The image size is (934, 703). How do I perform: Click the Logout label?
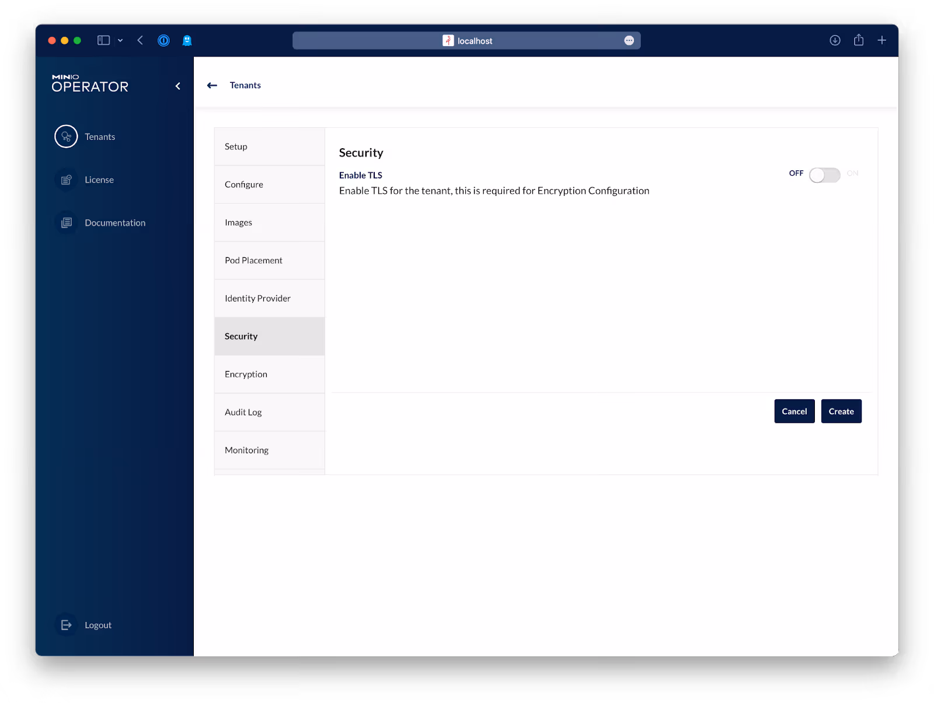98,625
